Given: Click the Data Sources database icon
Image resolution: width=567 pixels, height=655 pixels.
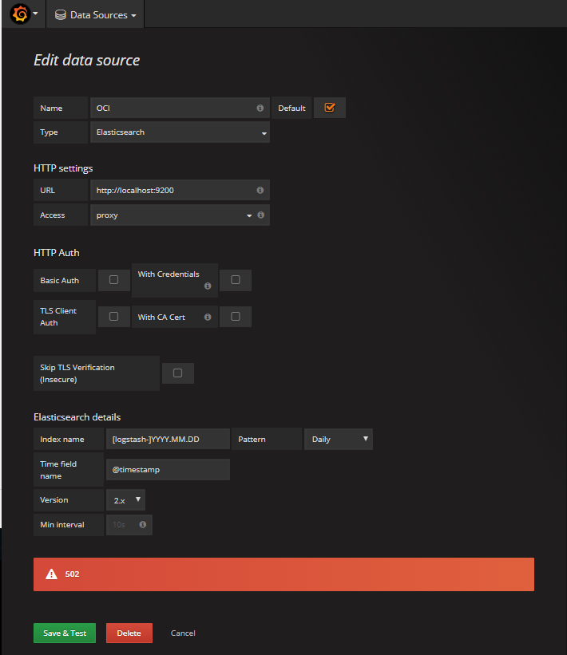Looking at the screenshot, I should click(61, 15).
